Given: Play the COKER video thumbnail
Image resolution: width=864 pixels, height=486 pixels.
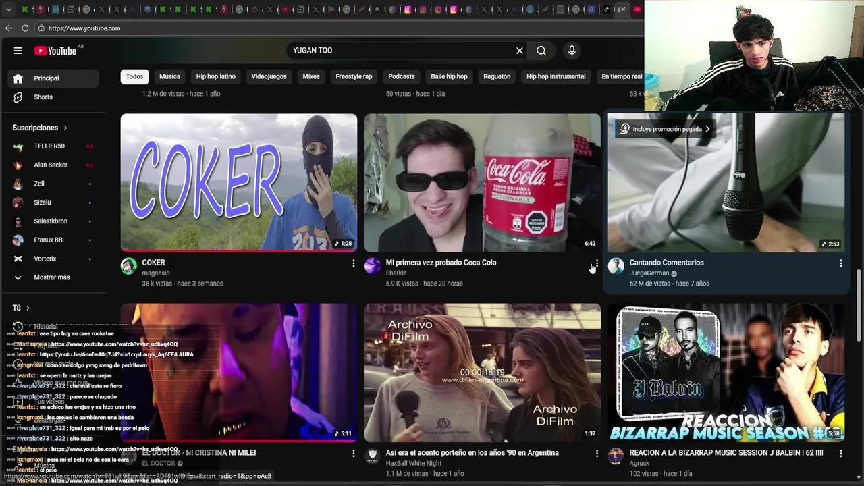Looking at the screenshot, I should 239,182.
